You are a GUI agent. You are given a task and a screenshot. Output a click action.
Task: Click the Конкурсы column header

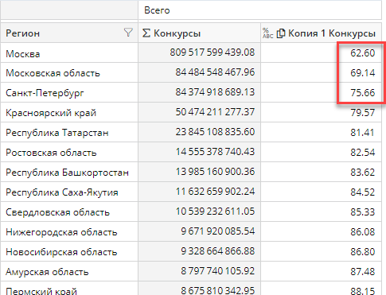pyautogui.click(x=199, y=33)
